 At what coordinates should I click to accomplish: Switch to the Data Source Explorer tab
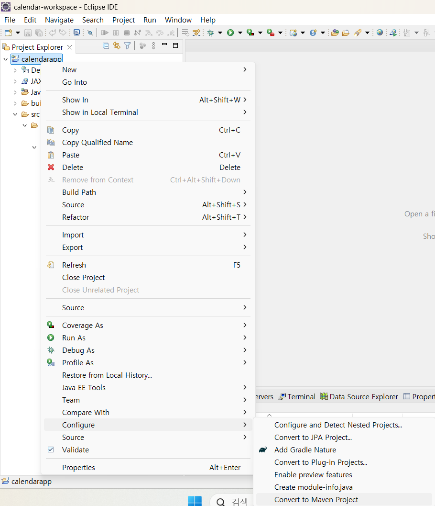[x=359, y=396]
